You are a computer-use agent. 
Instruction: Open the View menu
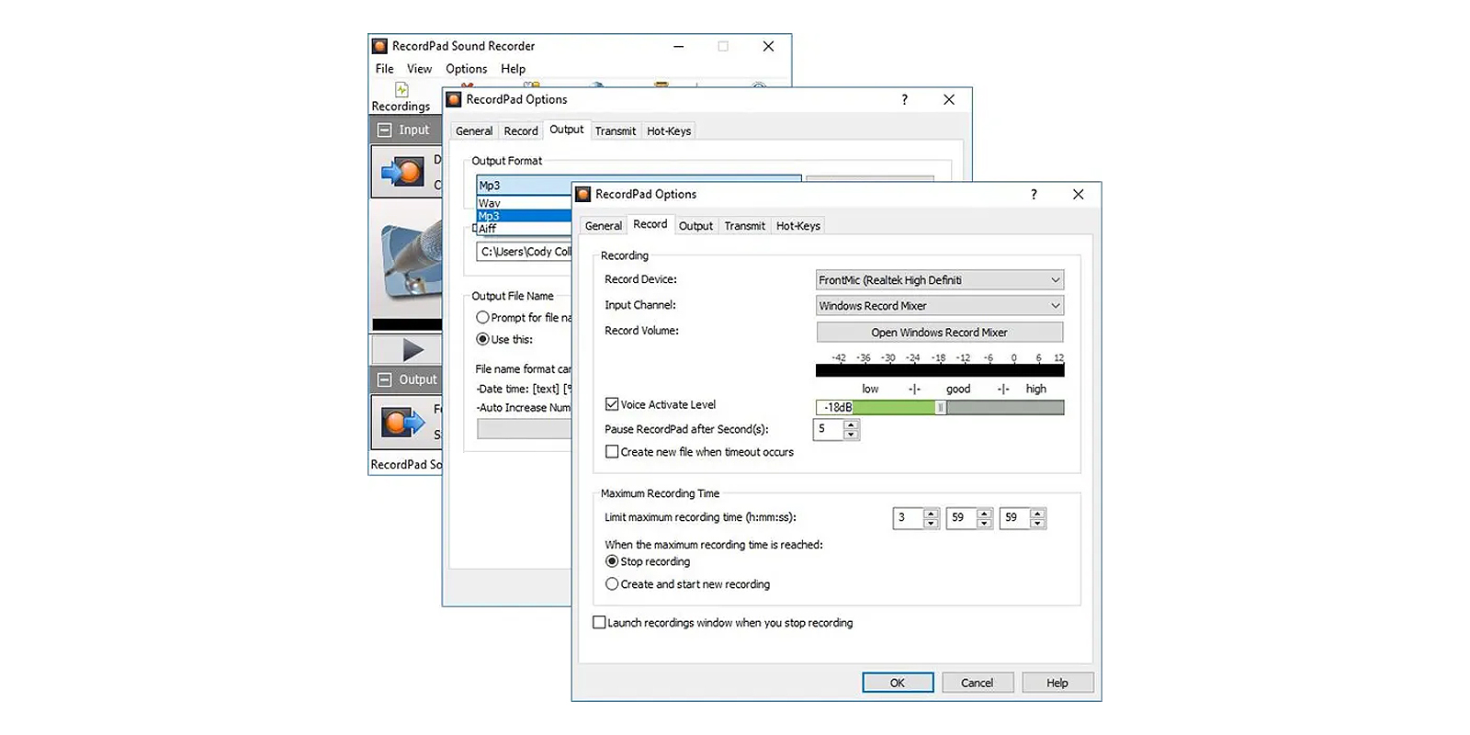419,69
